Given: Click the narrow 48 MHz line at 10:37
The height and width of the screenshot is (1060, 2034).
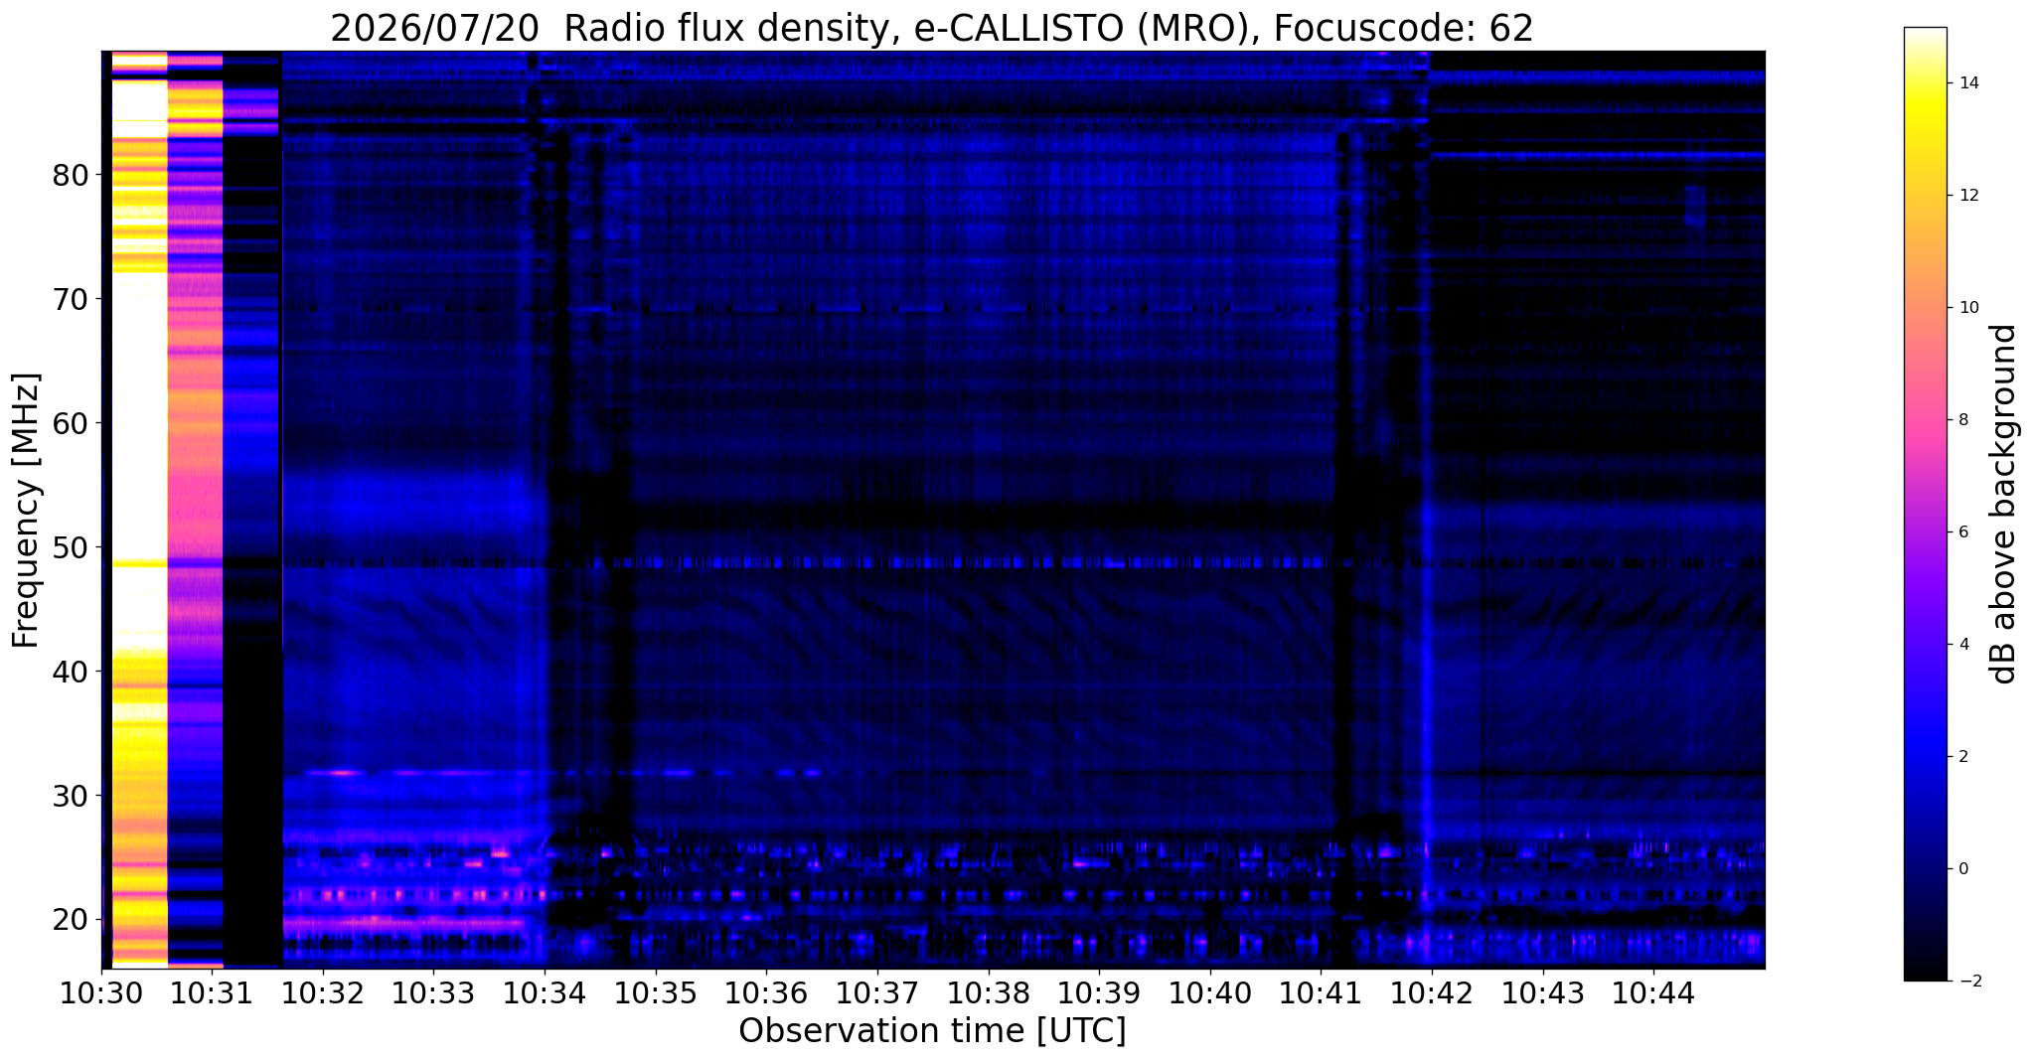Looking at the screenshot, I should click(876, 563).
